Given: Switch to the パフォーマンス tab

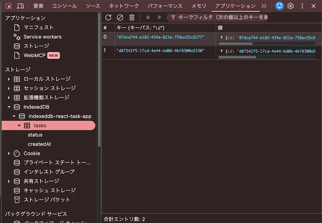Looking at the screenshot, I should pos(165,6).
